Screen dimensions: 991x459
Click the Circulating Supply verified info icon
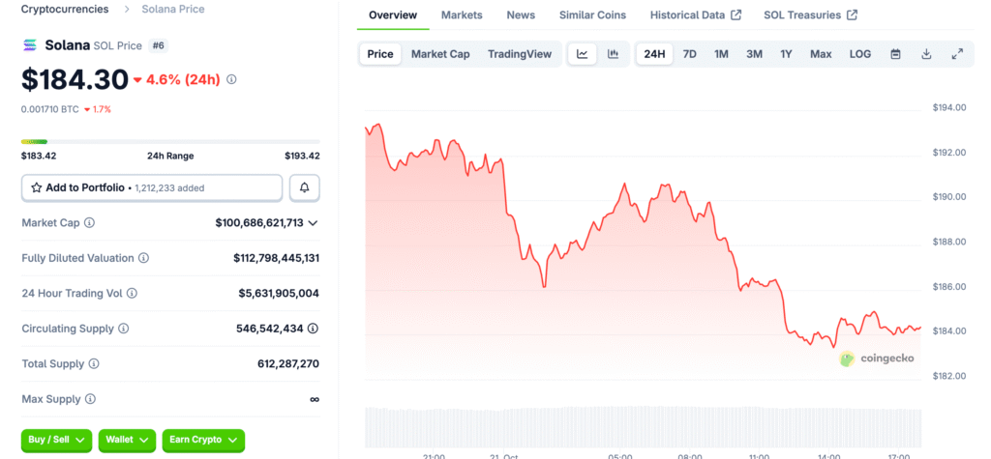[x=313, y=329]
